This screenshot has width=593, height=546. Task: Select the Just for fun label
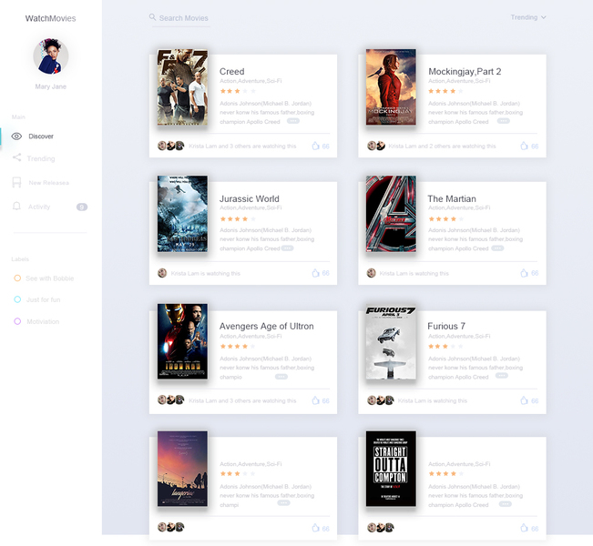click(37, 299)
